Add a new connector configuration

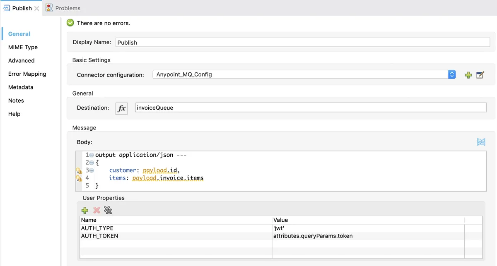pyautogui.click(x=468, y=75)
